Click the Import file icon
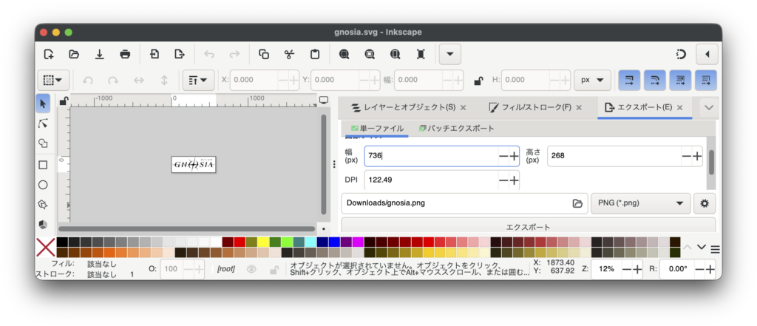Image resolution: width=757 pixels, height=326 pixels. click(x=155, y=54)
